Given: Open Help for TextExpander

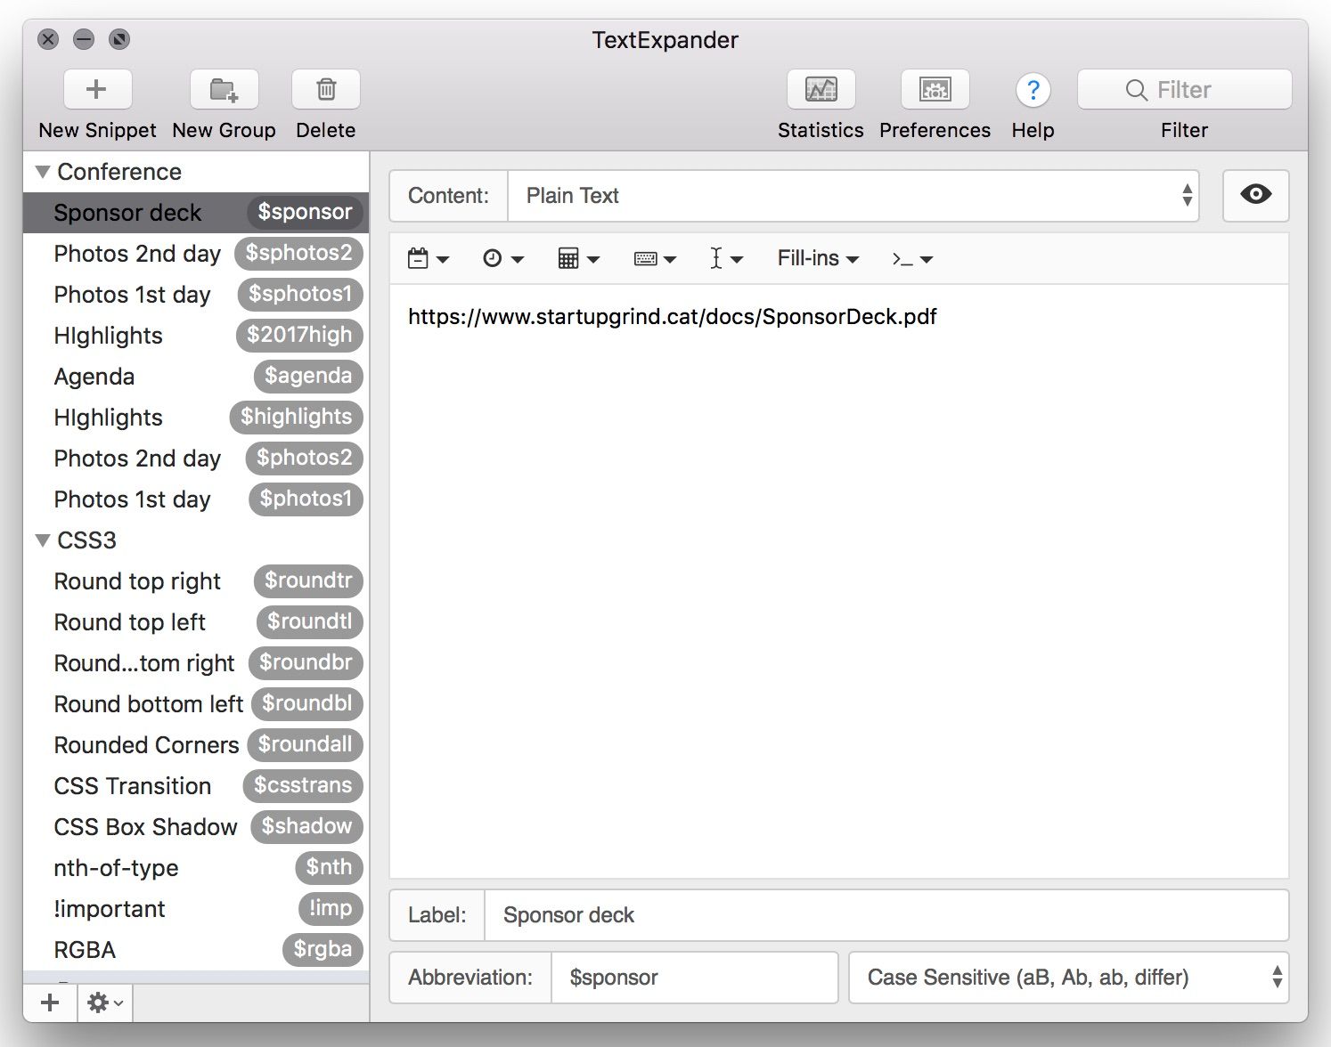Looking at the screenshot, I should pyautogui.click(x=1032, y=89).
